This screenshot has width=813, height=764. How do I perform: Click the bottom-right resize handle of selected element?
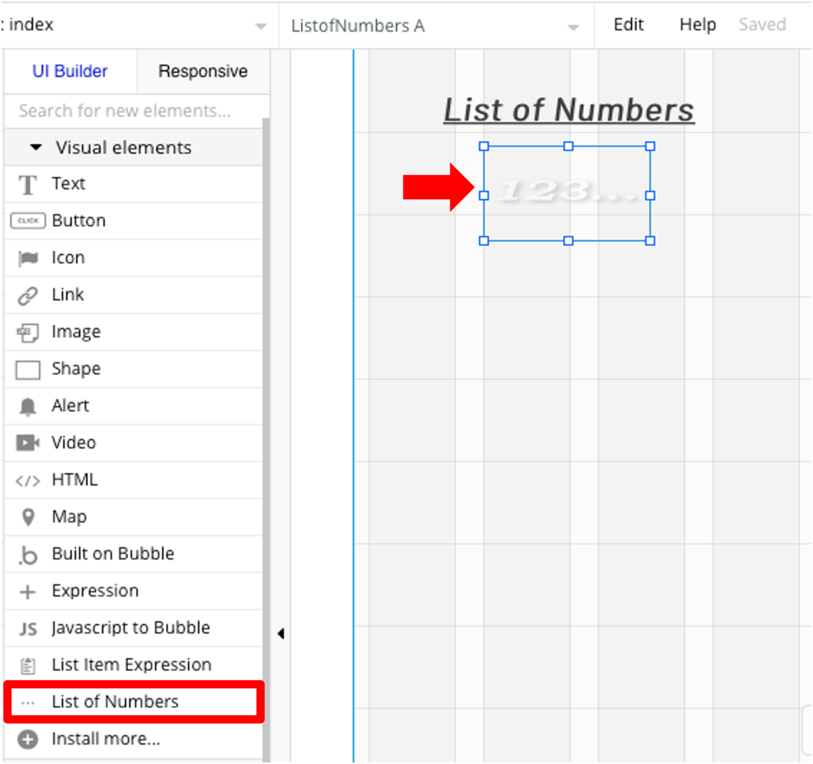point(650,240)
